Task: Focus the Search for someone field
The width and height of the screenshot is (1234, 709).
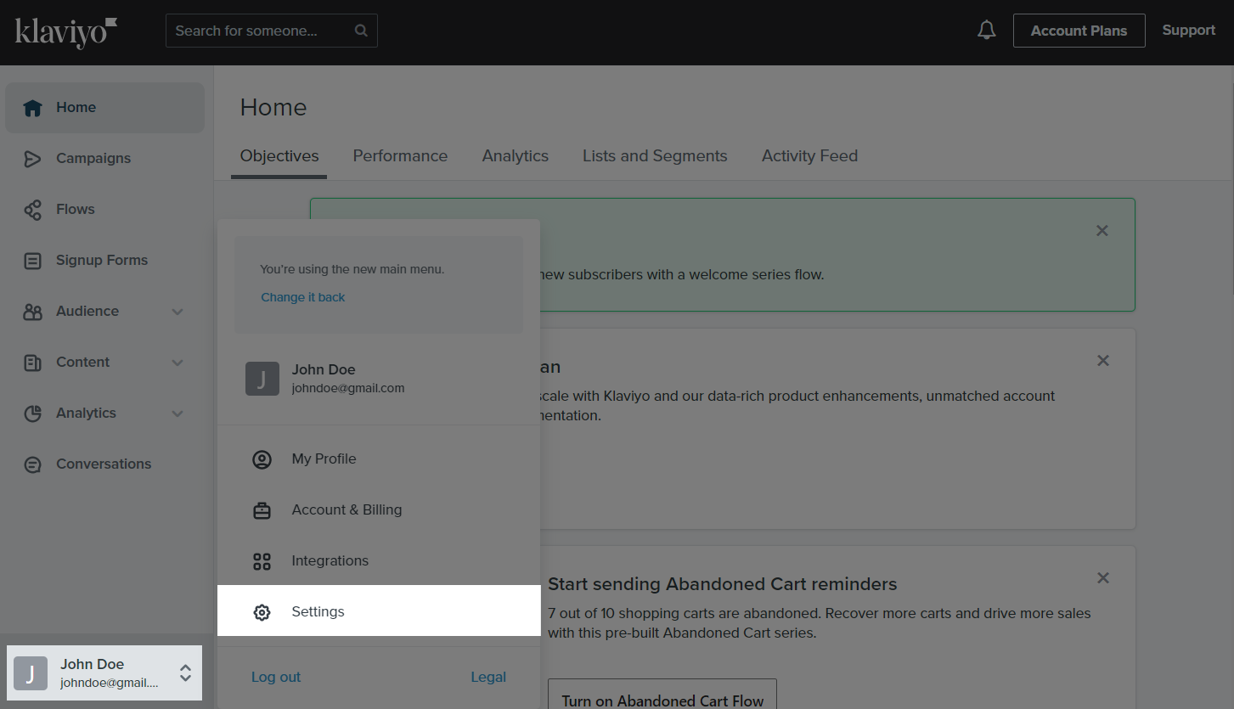Action: click(272, 31)
